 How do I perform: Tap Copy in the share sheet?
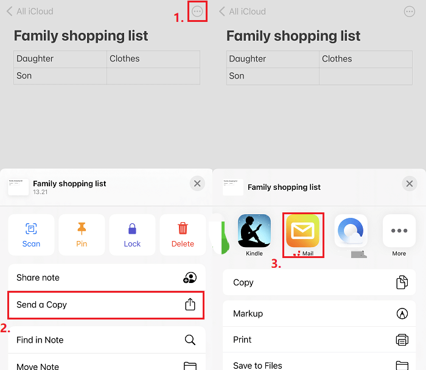pos(319,282)
